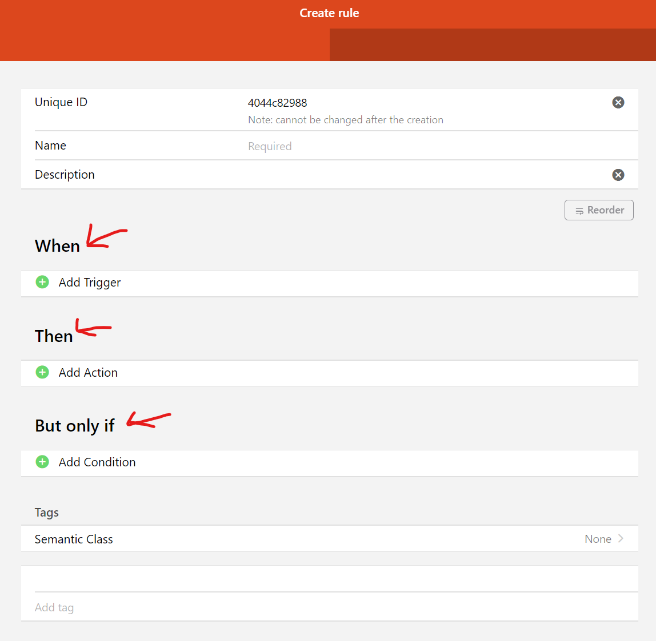Click the reorder lines icon in Reorder button

(579, 211)
